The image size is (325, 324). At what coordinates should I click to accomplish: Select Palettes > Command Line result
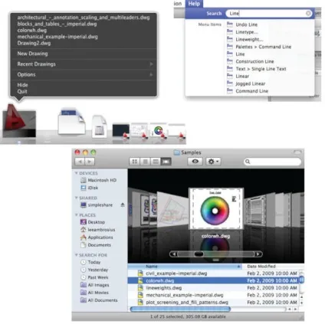(264, 47)
